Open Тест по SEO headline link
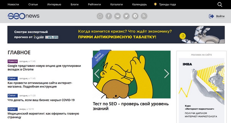This screenshot has height=123, width=231. (x=131, y=106)
